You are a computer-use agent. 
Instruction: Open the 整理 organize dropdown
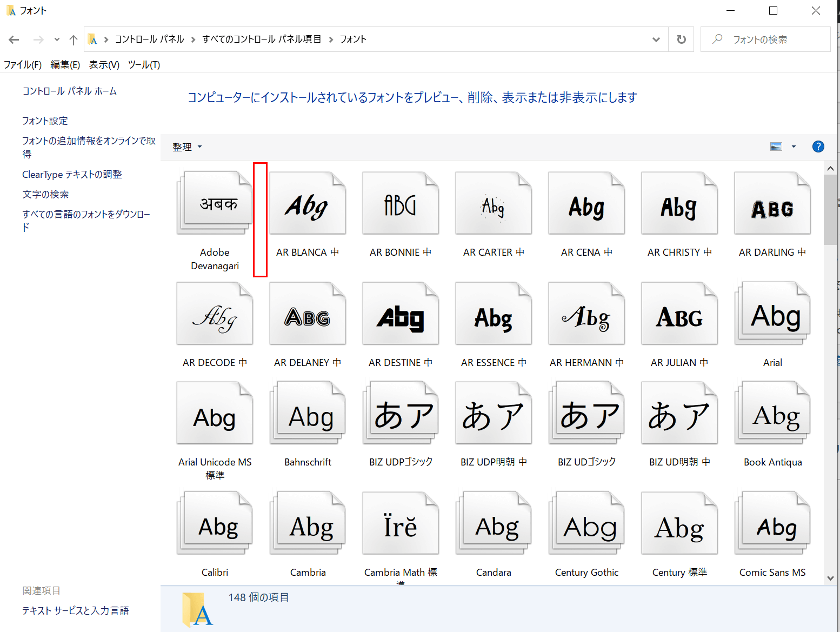187,147
